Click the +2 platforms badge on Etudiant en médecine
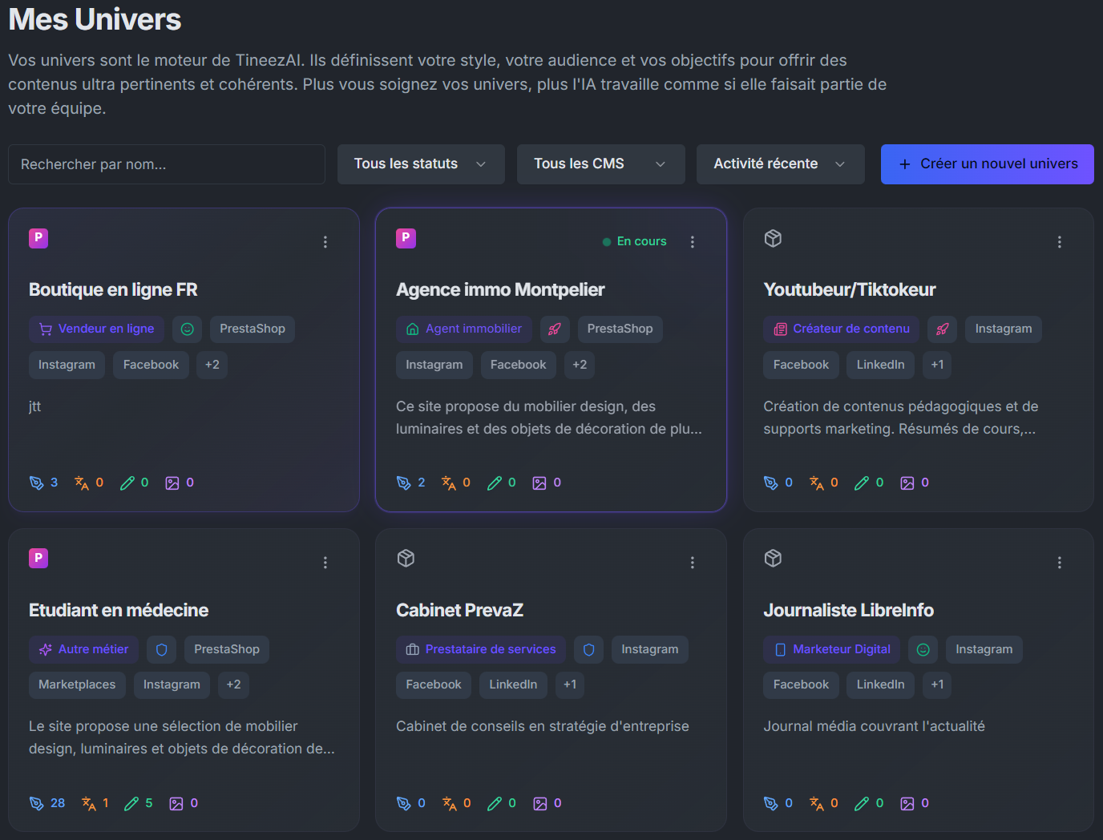Viewport: 1103px width, 840px height. tap(233, 685)
